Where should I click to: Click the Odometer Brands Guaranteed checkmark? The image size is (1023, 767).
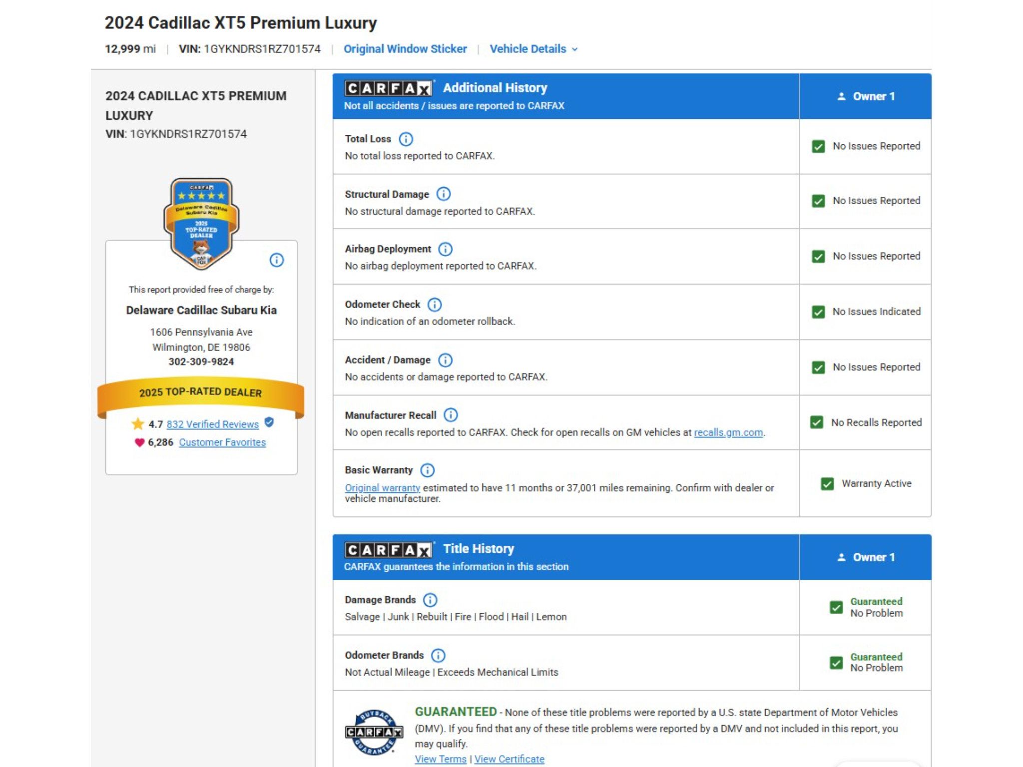836,663
